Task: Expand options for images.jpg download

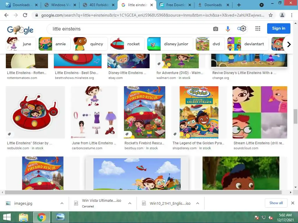Action: (62, 203)
